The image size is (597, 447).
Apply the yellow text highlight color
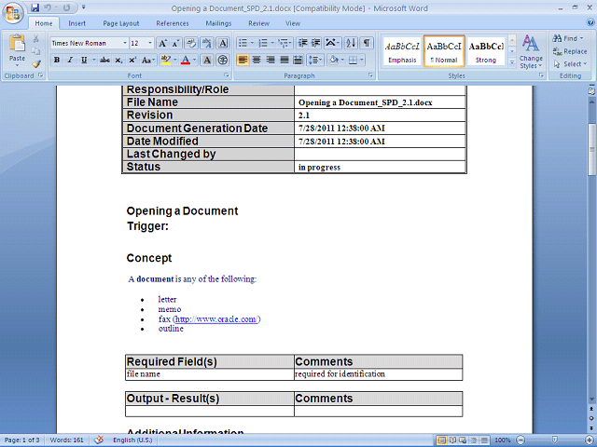[x=166, y=60]
